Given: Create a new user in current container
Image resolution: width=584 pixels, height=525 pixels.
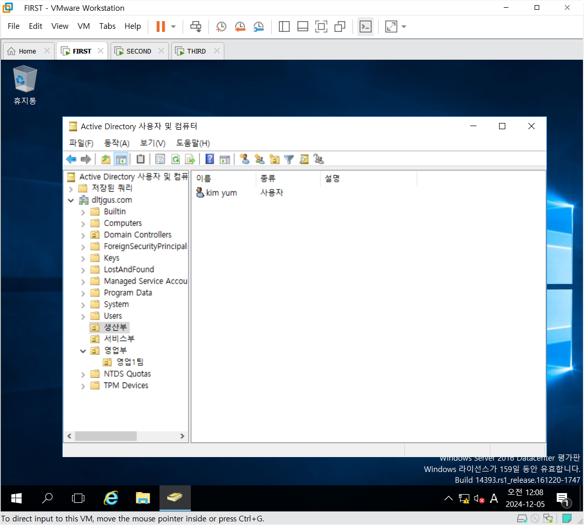Looking at the screenshot, I should coord(245,160).
